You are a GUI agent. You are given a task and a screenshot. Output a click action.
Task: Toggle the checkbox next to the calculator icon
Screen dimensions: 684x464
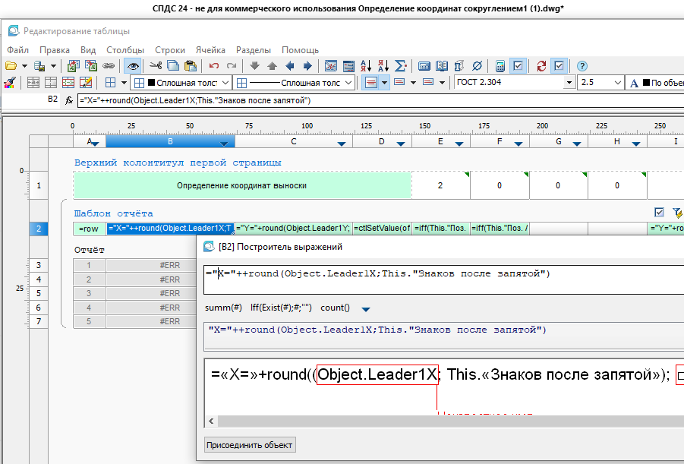click(518, 66)
